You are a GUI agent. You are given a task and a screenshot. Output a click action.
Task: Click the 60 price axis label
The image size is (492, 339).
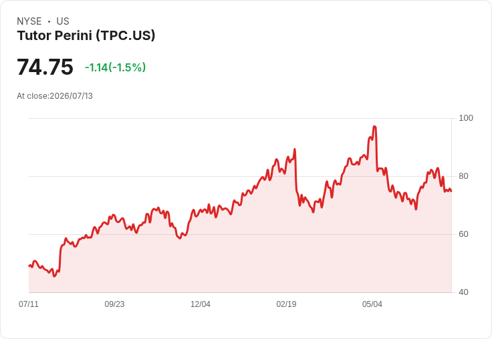(463, 234)
